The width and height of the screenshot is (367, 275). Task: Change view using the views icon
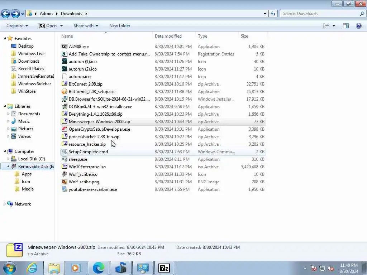pyautogui.click(x=326, y=26)
